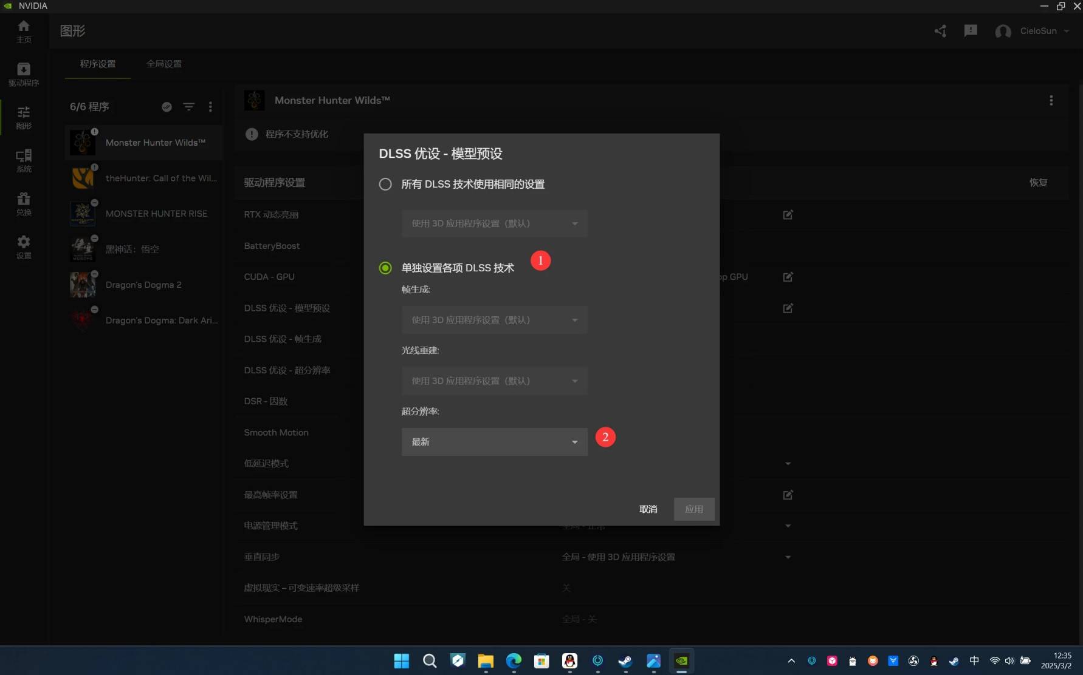Open the Home (主页) sidebar icon

(24, 30)
